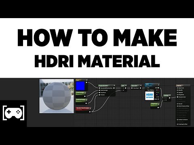Click the Normalize node output pin
The width and height of the screenshot is (194, 145).
pos(140,88)
